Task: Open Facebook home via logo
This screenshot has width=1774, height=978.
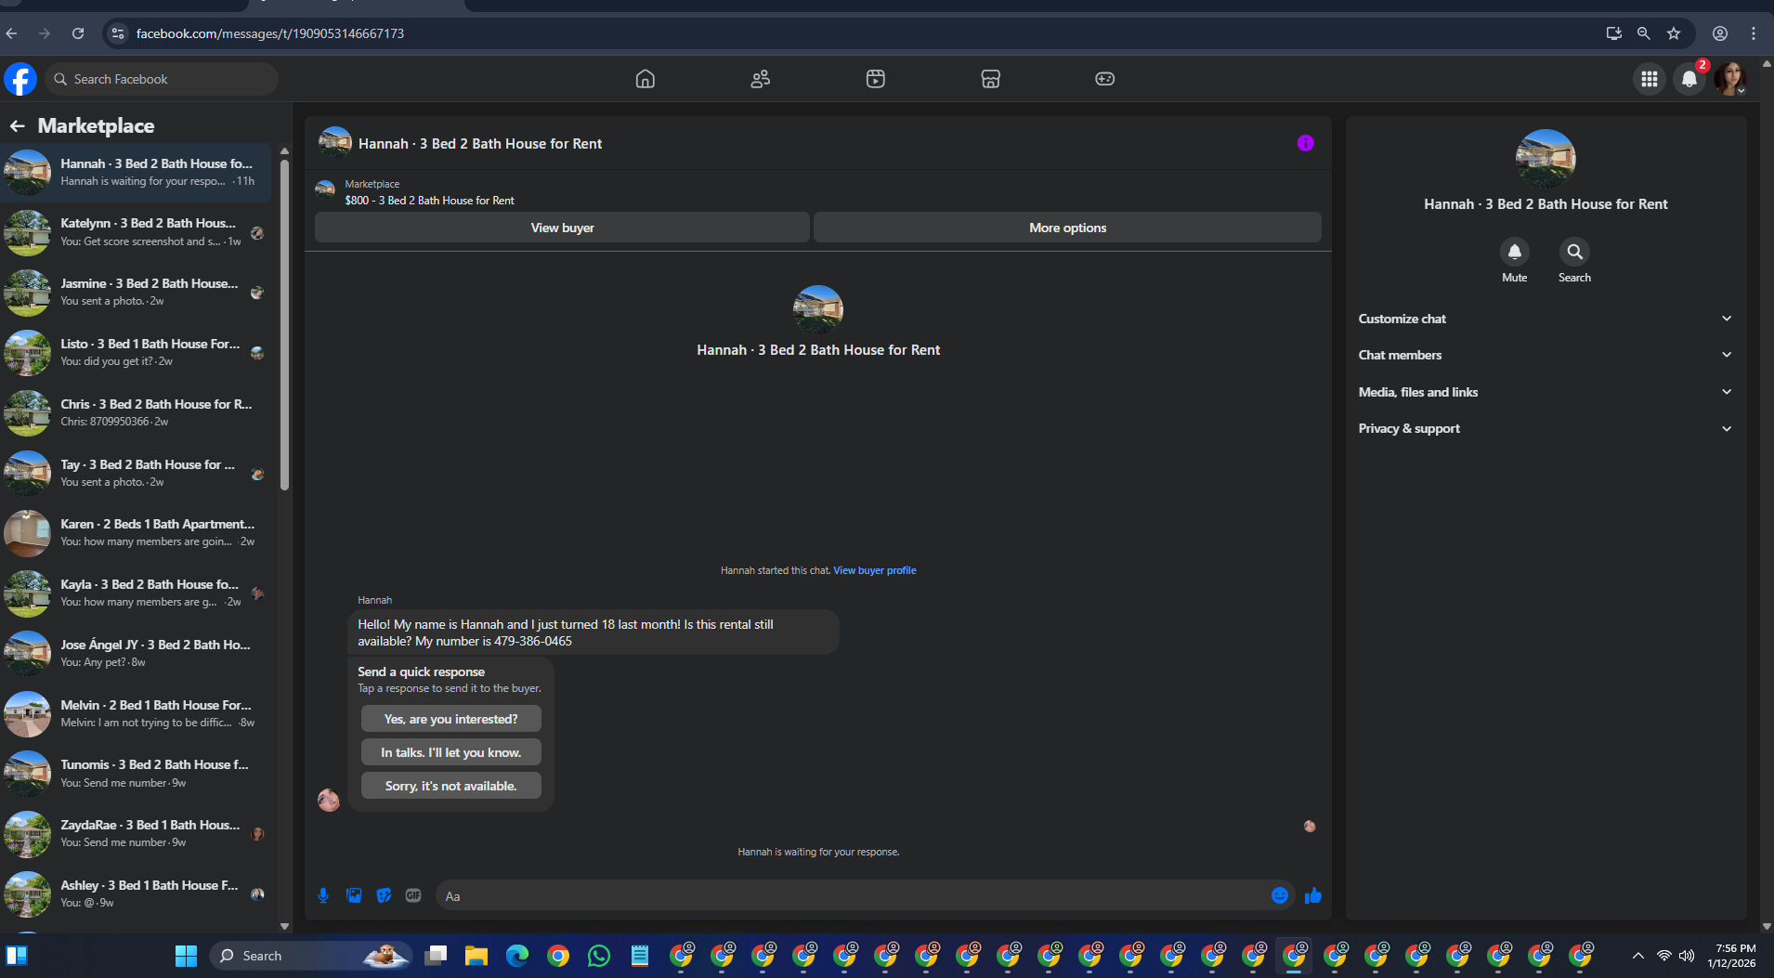Action: [x=20, y=79]
